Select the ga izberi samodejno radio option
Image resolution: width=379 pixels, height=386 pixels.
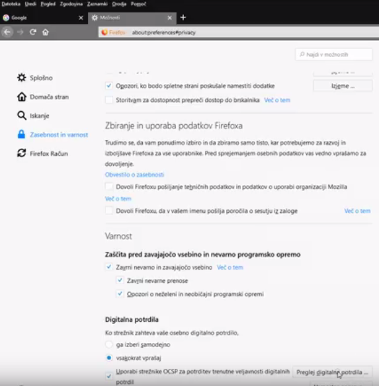[x=109, y=344]
